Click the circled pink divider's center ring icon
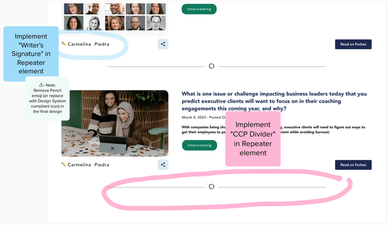 pos(211,186)
